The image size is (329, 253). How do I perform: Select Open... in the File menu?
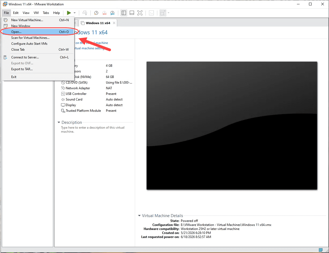(x=38, y=32)
